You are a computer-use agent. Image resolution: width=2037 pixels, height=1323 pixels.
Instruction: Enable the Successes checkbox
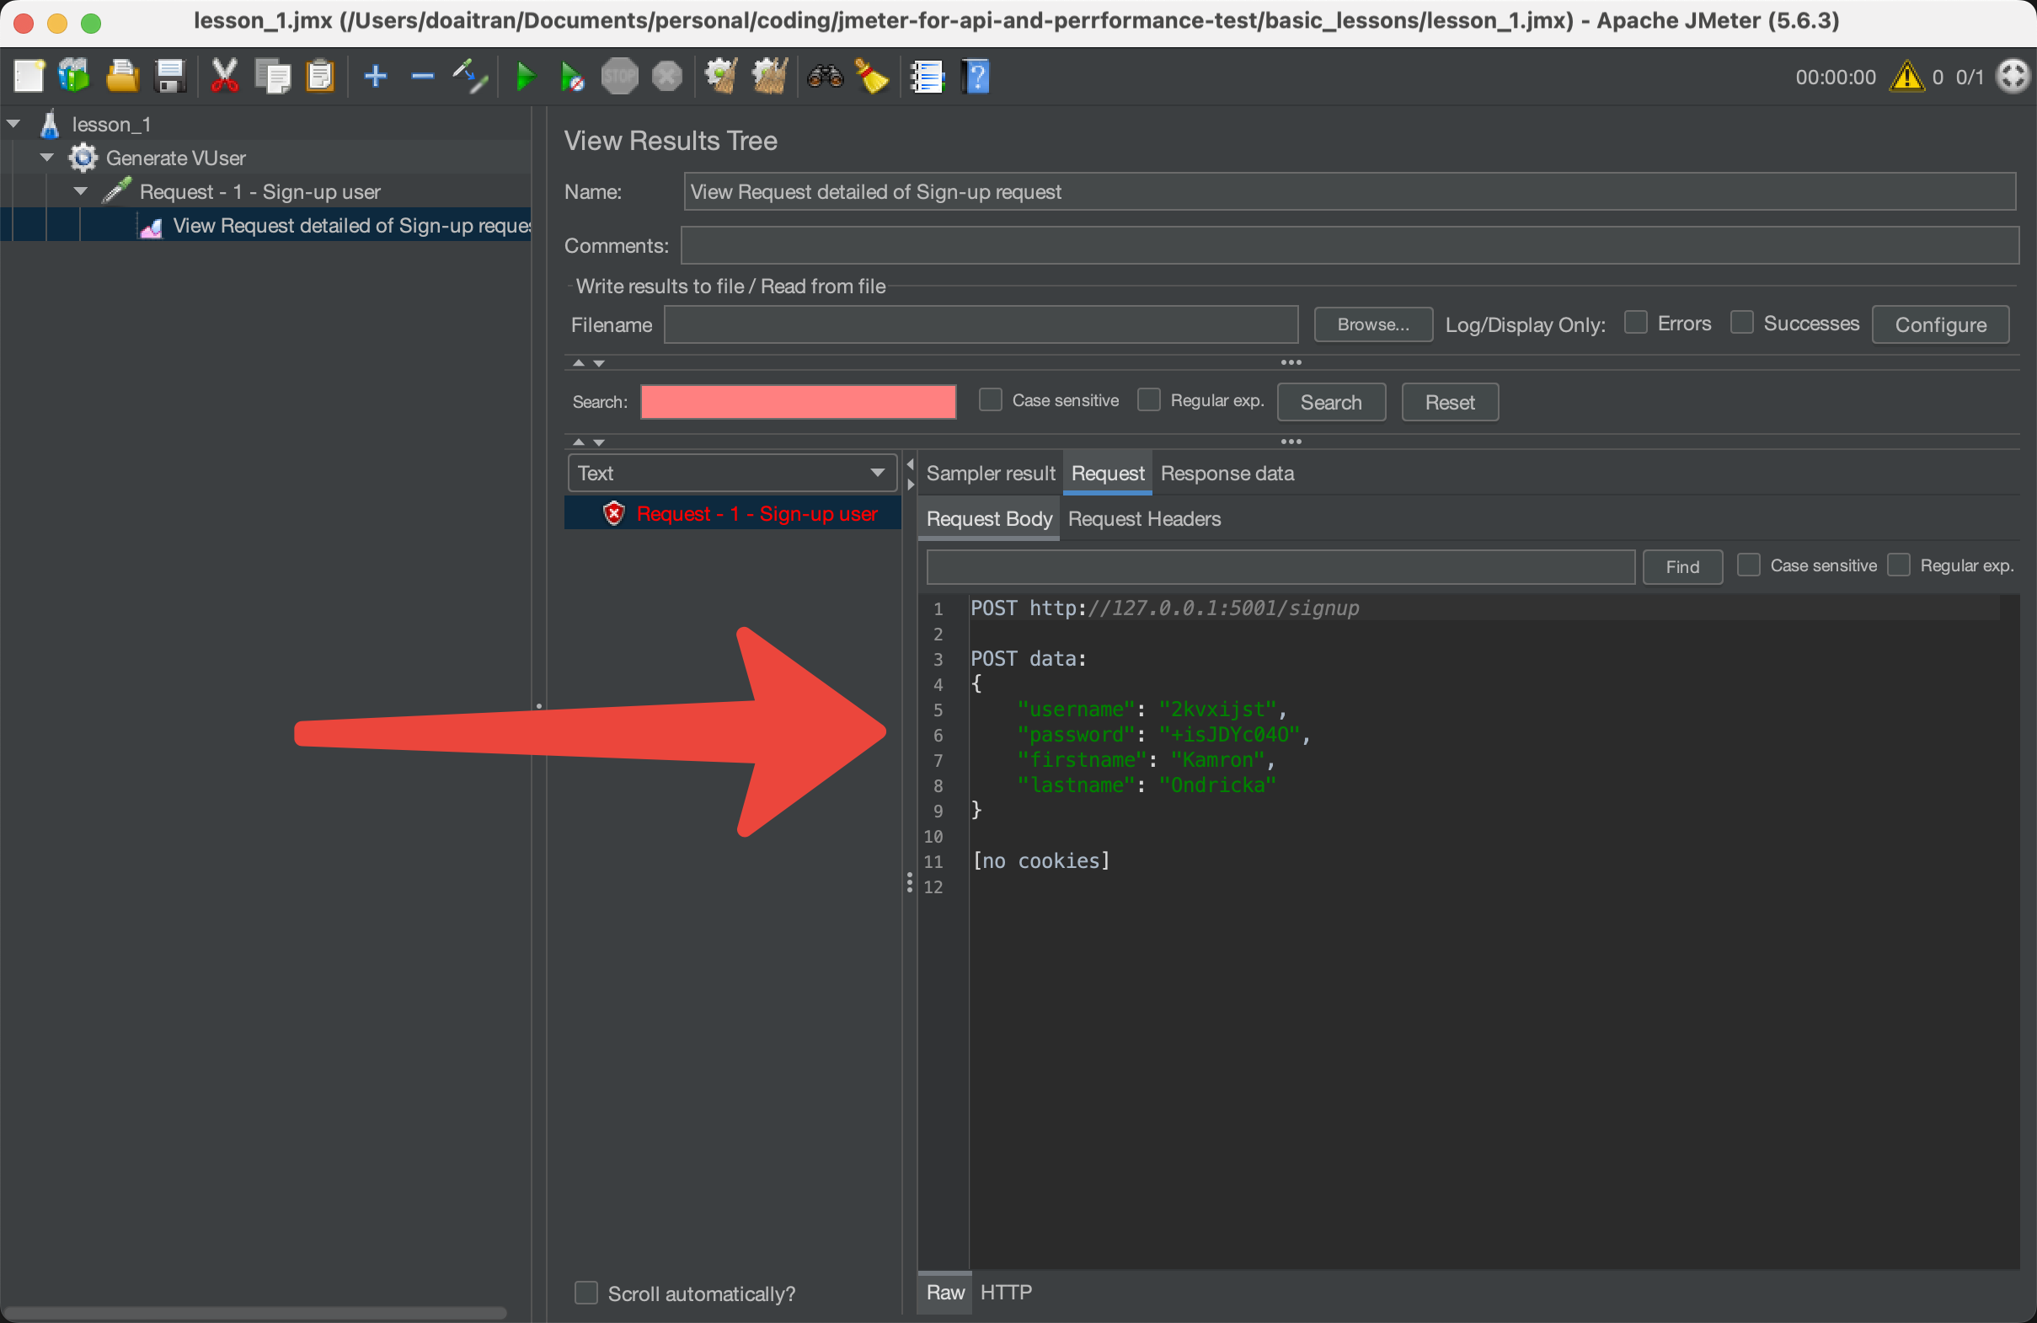point(1741,323)
